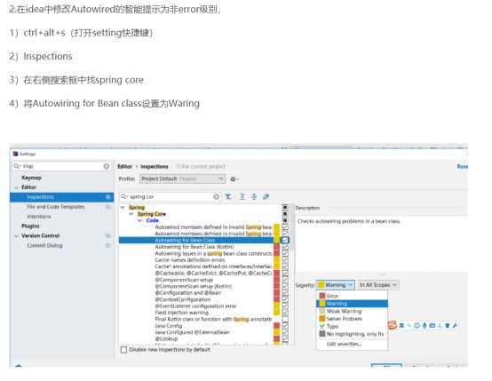Click red severity swatch for Java Config row
The image size is (492, 381).
[x=277, y=326]
